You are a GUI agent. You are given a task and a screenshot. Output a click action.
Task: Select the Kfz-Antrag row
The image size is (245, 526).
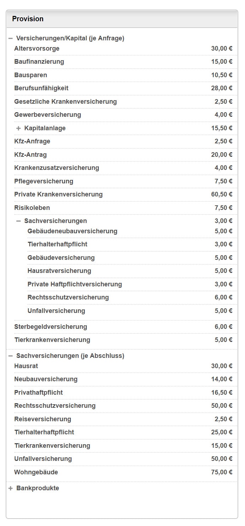[x=30, y=155]
